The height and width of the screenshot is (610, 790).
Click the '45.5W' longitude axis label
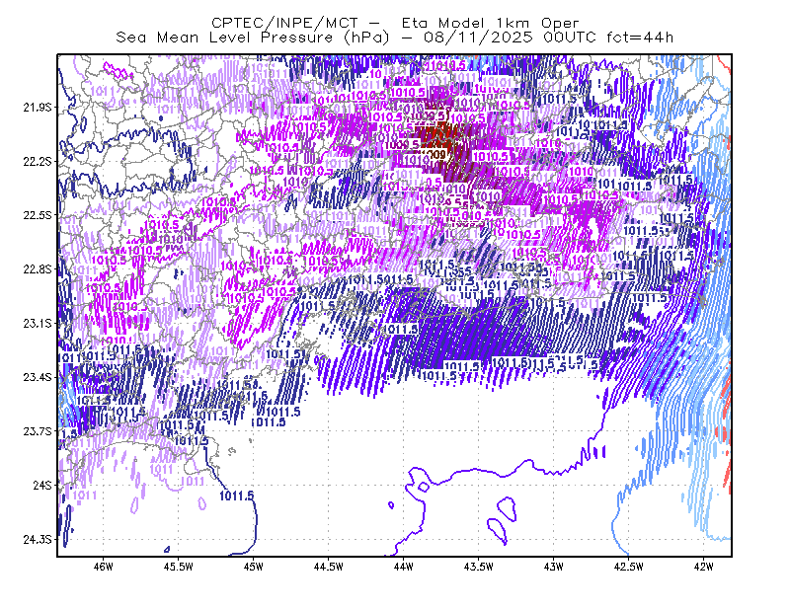point(179,567)
